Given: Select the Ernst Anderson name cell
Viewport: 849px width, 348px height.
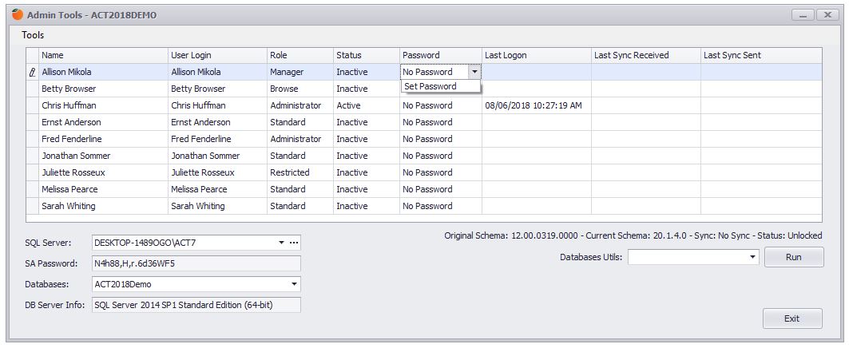Looking at the screenshot, I should pyautogui.click(x=103, y=122).
